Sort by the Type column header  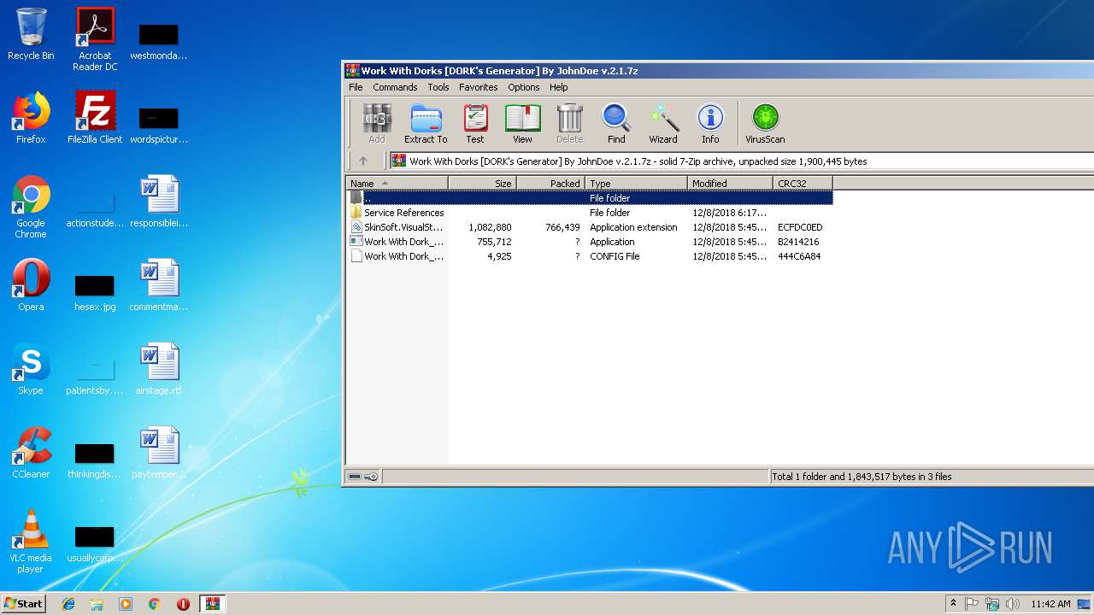click(x=636, y=184)
